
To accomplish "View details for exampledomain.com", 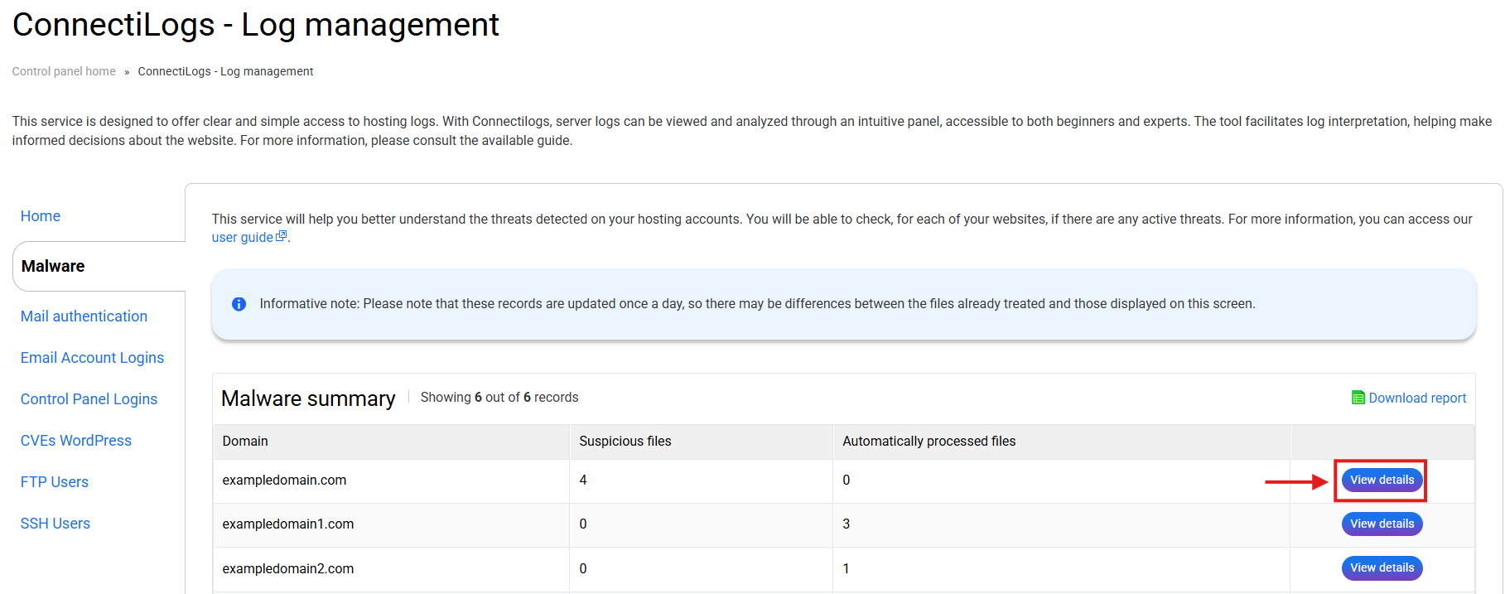I will click(1382, 481).
